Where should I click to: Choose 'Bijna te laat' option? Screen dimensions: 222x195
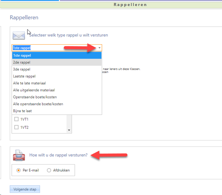(23, 111)
